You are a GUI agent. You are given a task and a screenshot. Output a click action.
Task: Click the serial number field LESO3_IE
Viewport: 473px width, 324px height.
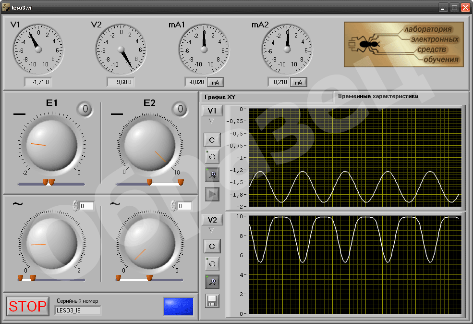click(x=78, y=310)
